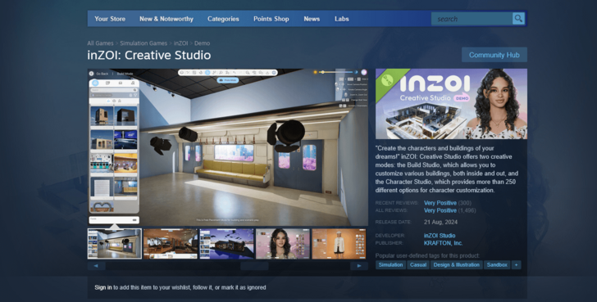Viewport: 597px width, 302px height.
Task: Select the Design & Illustration tag
Action: [457, 265]
